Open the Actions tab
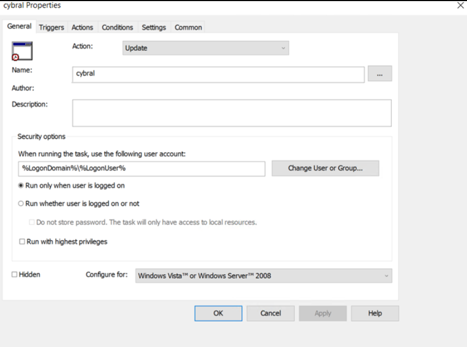The width and height of the screenshot is (467, 347). click(x=82, y=27)
